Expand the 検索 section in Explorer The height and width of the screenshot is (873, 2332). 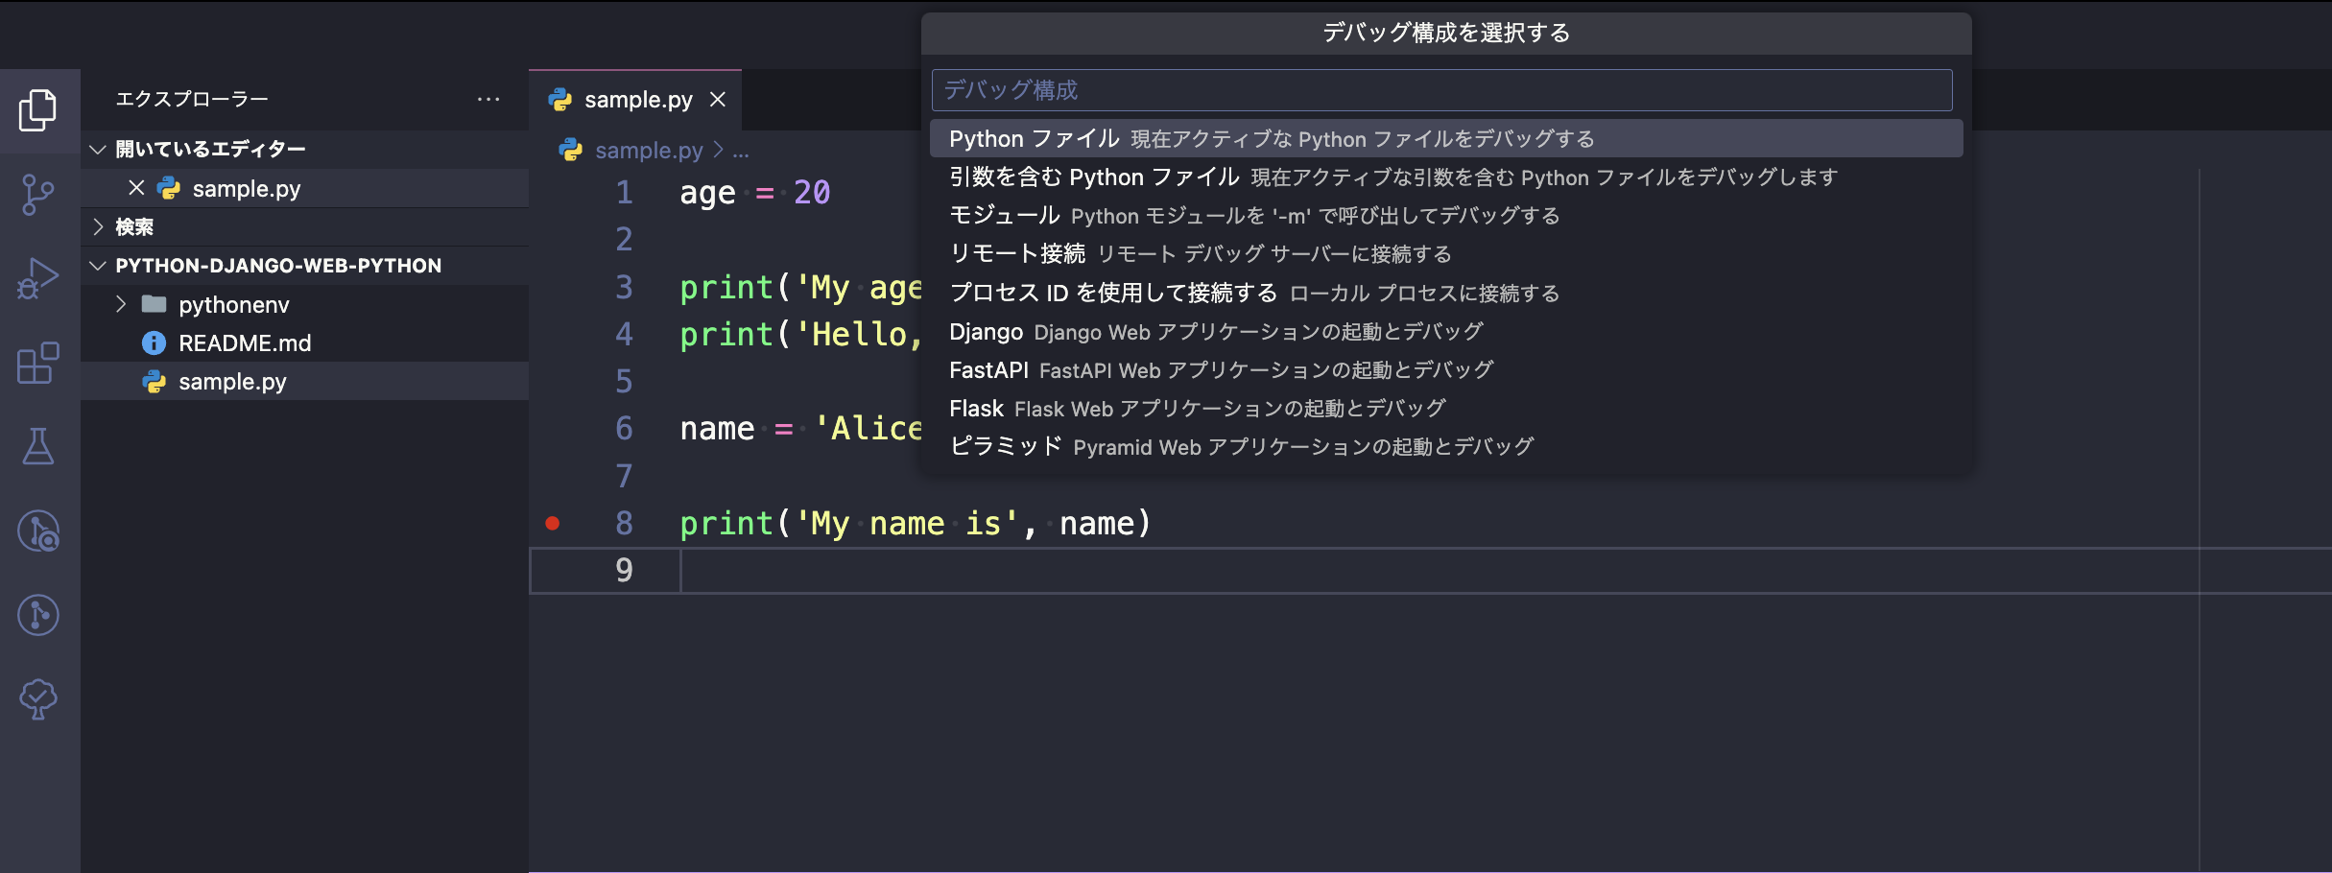[x=98, y=226]
